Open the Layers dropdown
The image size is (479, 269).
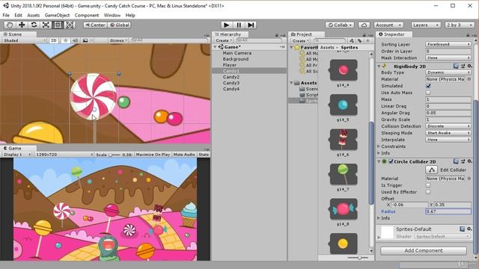click(425, 25)
